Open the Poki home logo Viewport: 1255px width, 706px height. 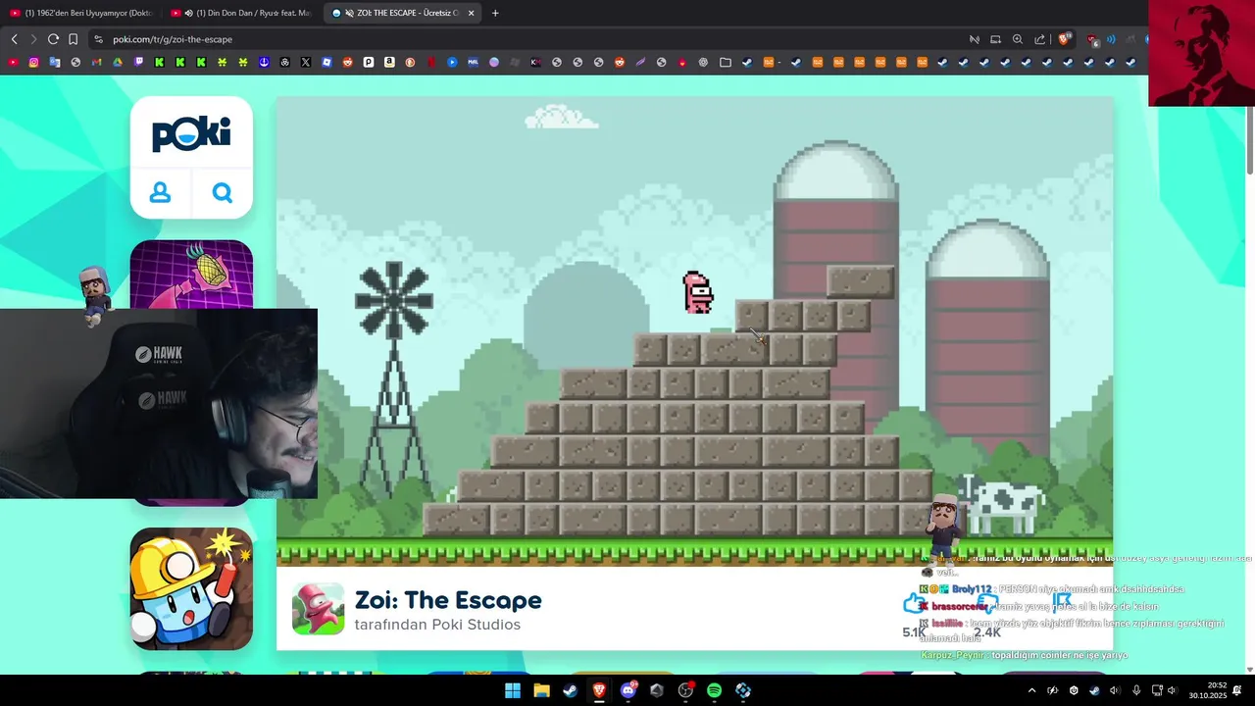(x=191, y=134)
